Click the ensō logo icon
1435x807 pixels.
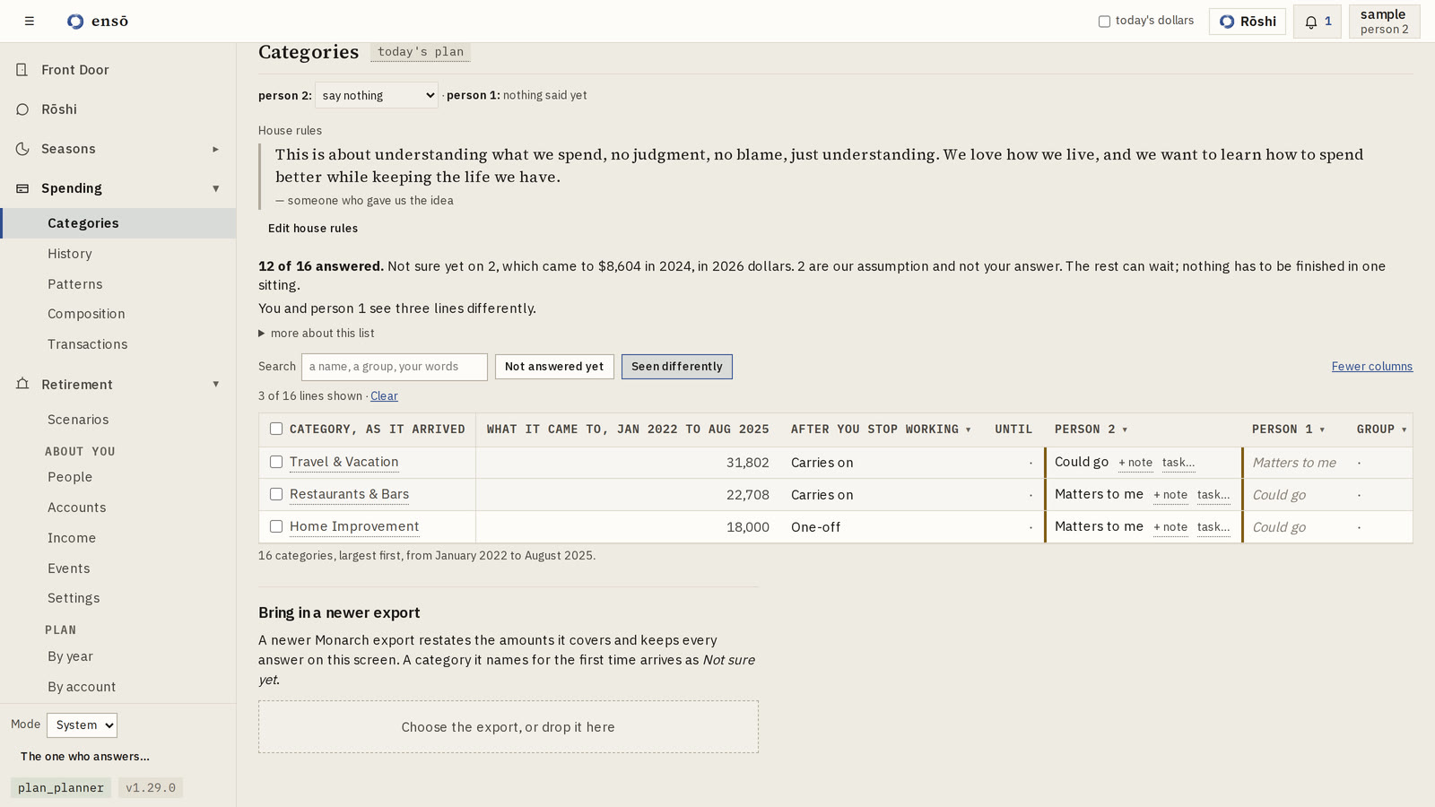click(x=75, y=21)
